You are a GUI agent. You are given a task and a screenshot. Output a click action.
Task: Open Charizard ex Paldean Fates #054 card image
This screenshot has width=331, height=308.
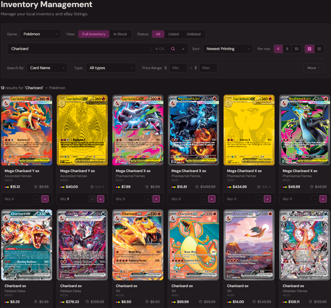pos(26,245)
